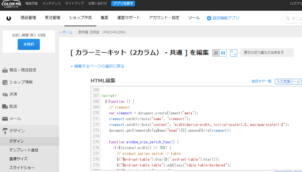
Task: Click the メール envelope icon
Action: (5, 119)
